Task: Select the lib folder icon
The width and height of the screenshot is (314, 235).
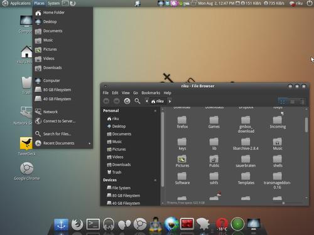Action: pos(214,142)
